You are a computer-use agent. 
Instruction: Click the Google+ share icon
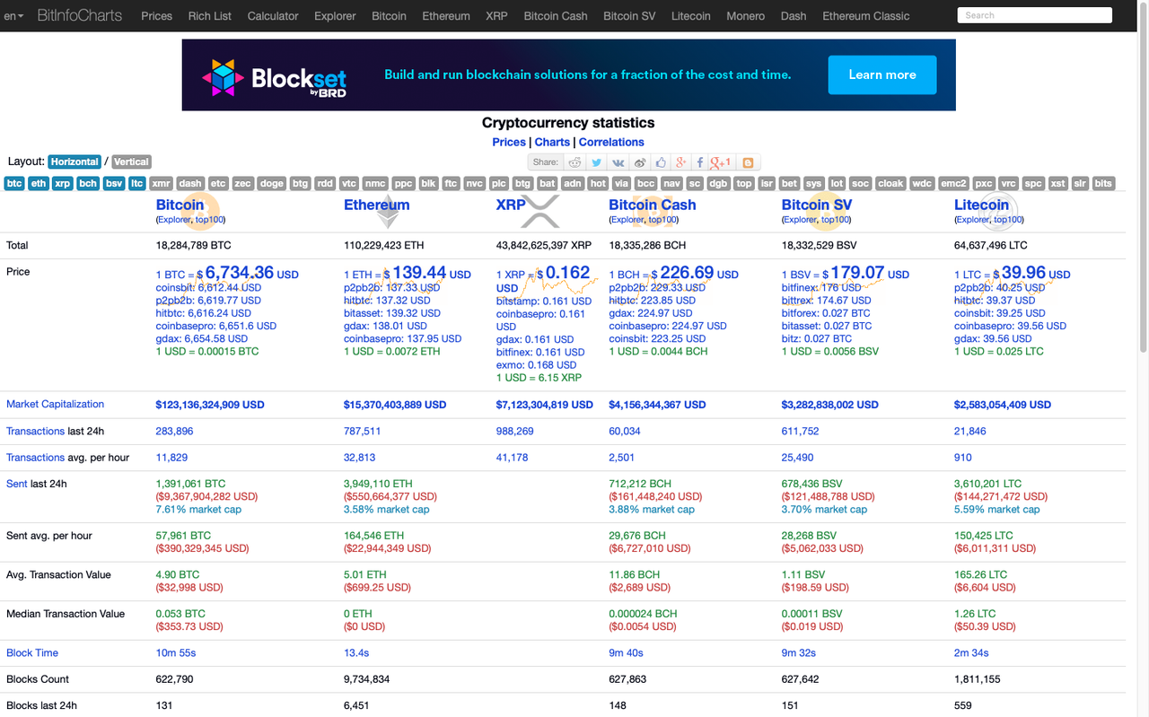click(x=679, y=162)
